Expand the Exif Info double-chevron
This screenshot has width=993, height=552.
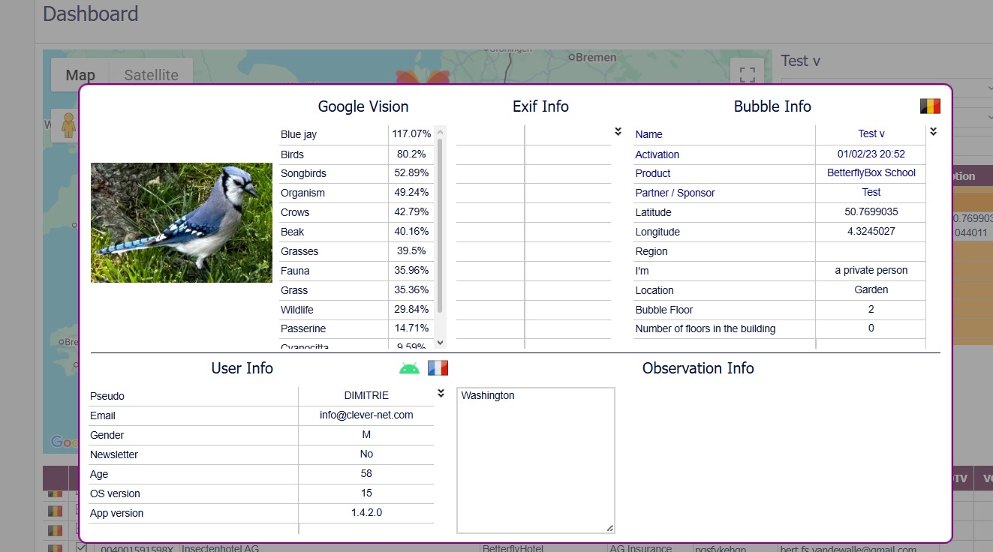click(618, 131)
